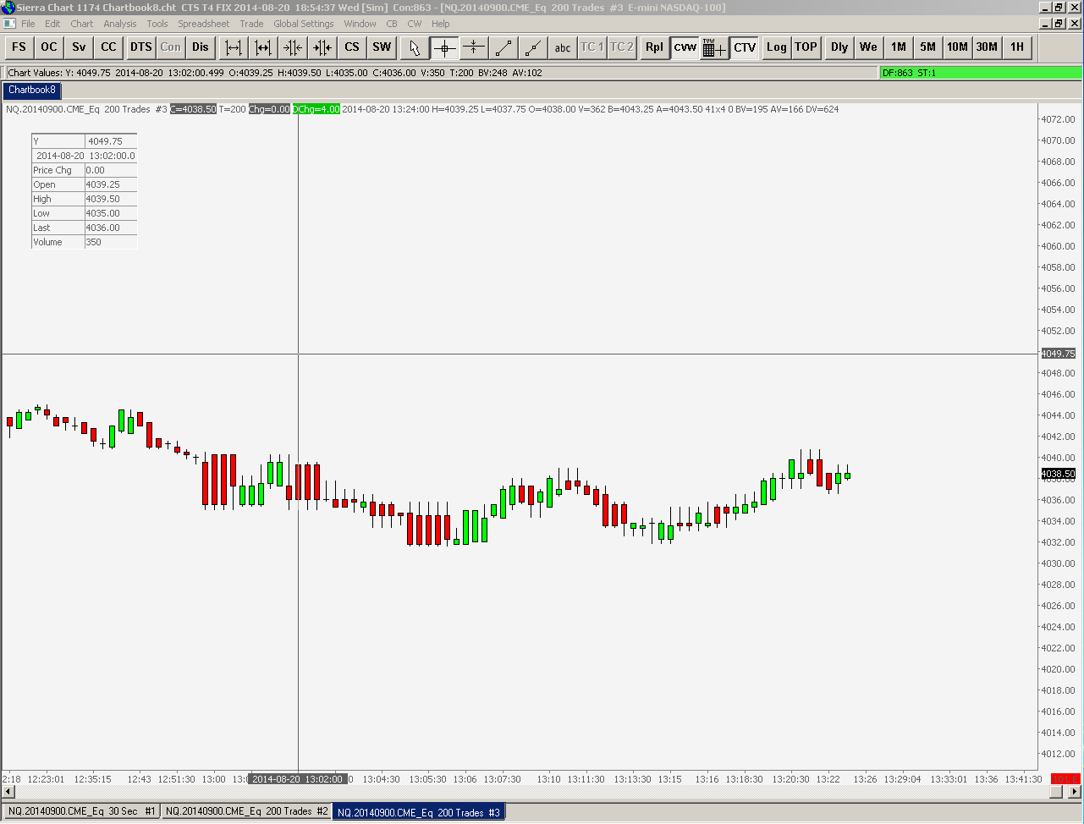The height and width of the screenshot is (824, 1084).
Task: Open the File menu
Action: [28, 24]
